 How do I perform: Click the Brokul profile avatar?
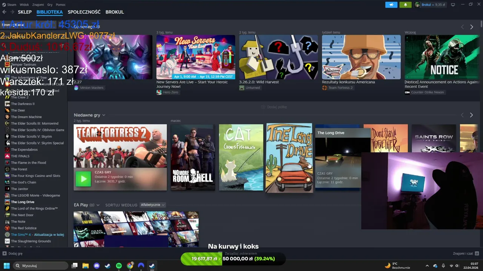point(417,5)
